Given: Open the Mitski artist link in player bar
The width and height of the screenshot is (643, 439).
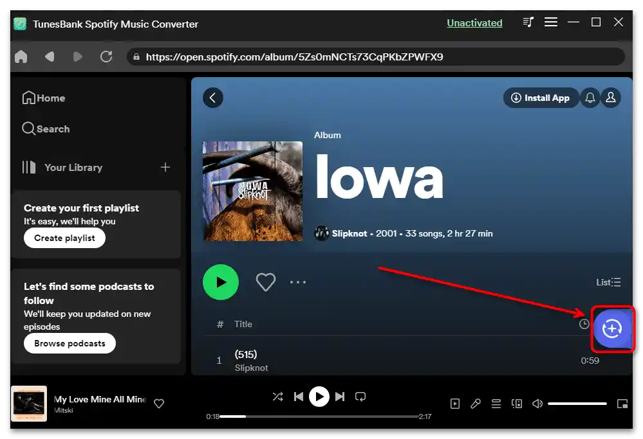Looking at the screenshot, I should pos(64,410).
